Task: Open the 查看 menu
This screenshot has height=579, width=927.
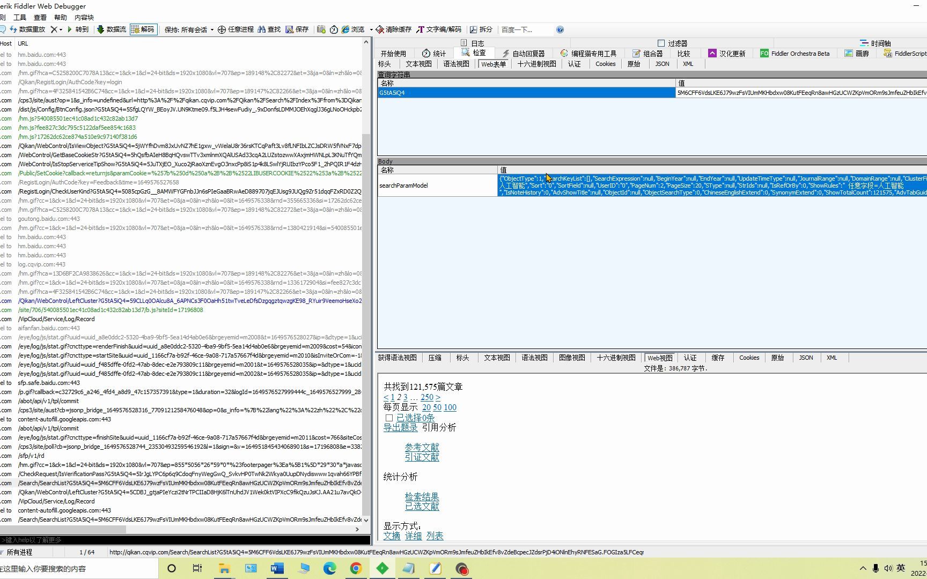Action: click(x=40, y=17)
